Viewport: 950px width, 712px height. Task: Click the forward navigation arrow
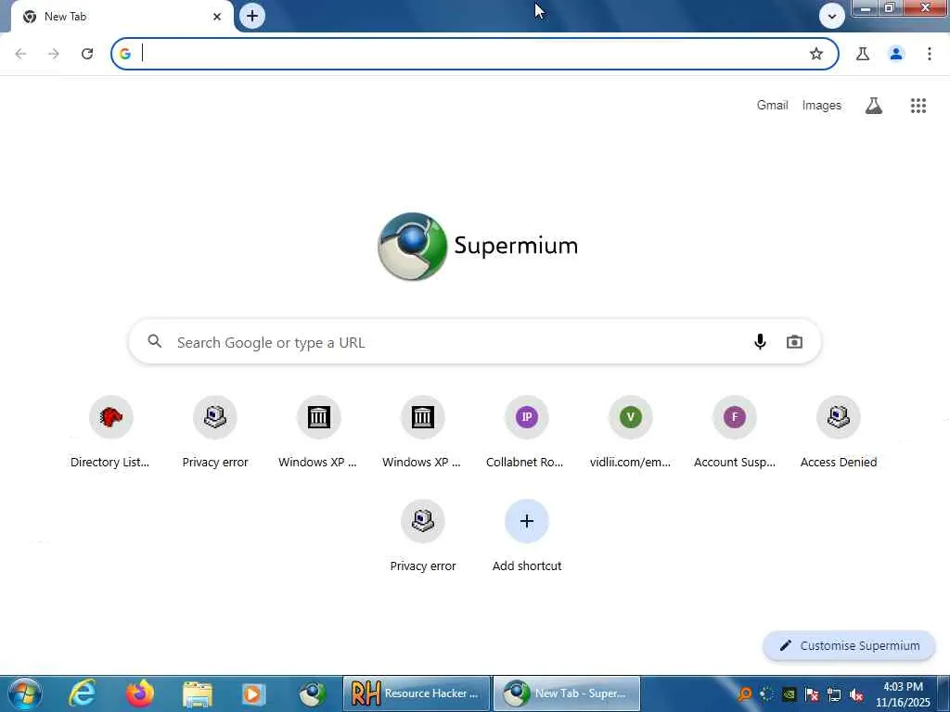point(54,54)
